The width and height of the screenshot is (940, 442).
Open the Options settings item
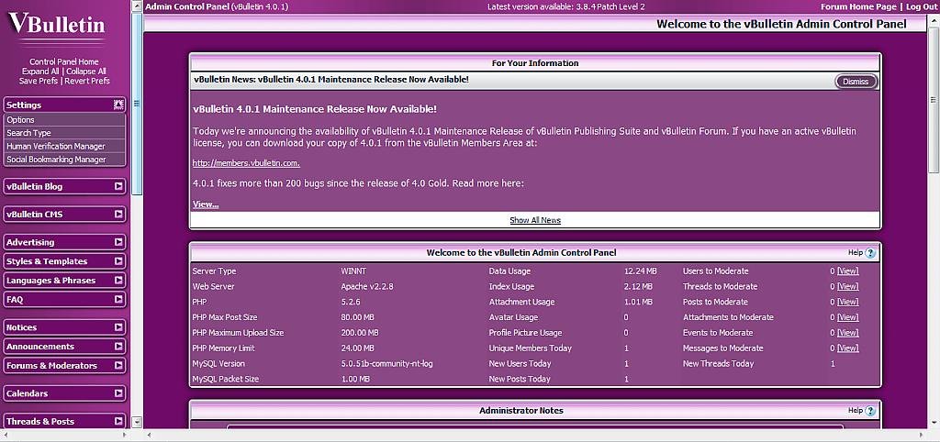click(x=65, y=120)
